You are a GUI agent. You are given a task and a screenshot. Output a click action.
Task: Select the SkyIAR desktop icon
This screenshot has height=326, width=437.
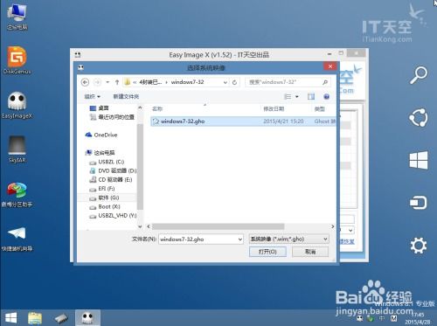[17, 149]
